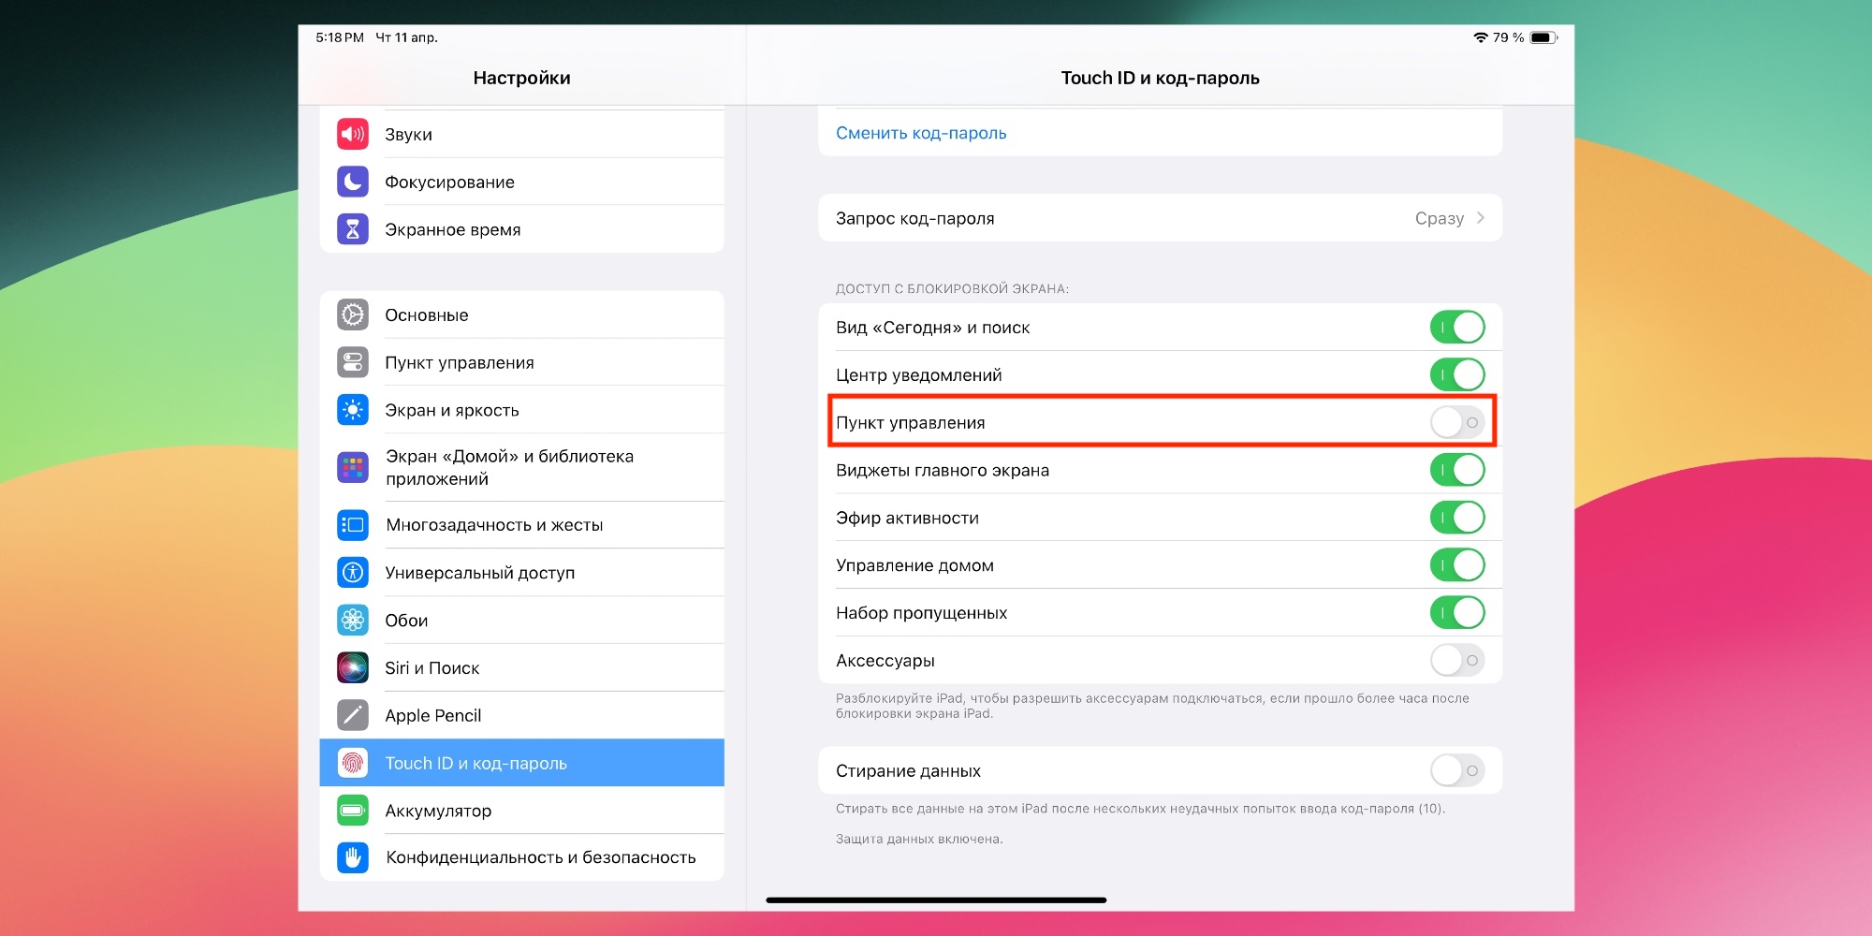Tap the 79 % battery percentage
Viewport: 1872px width, 936px height.
tap(1508, 37)
